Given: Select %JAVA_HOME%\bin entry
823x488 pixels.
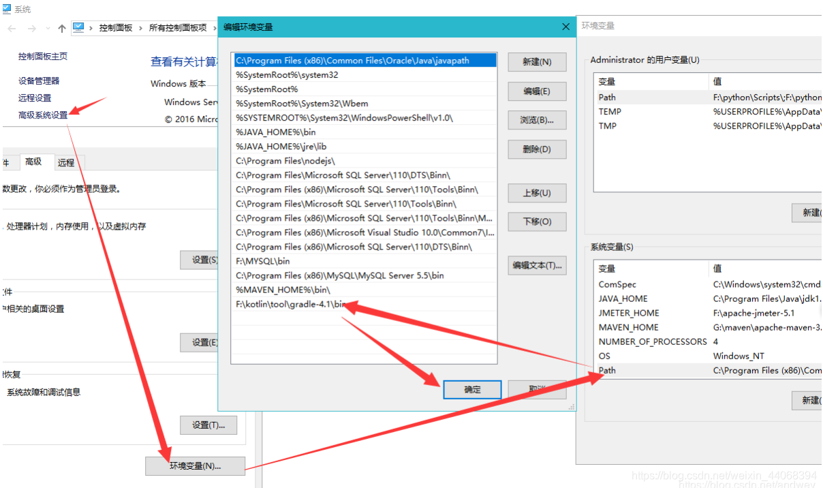Looking at the screenshot, I should tap(364, 132).
